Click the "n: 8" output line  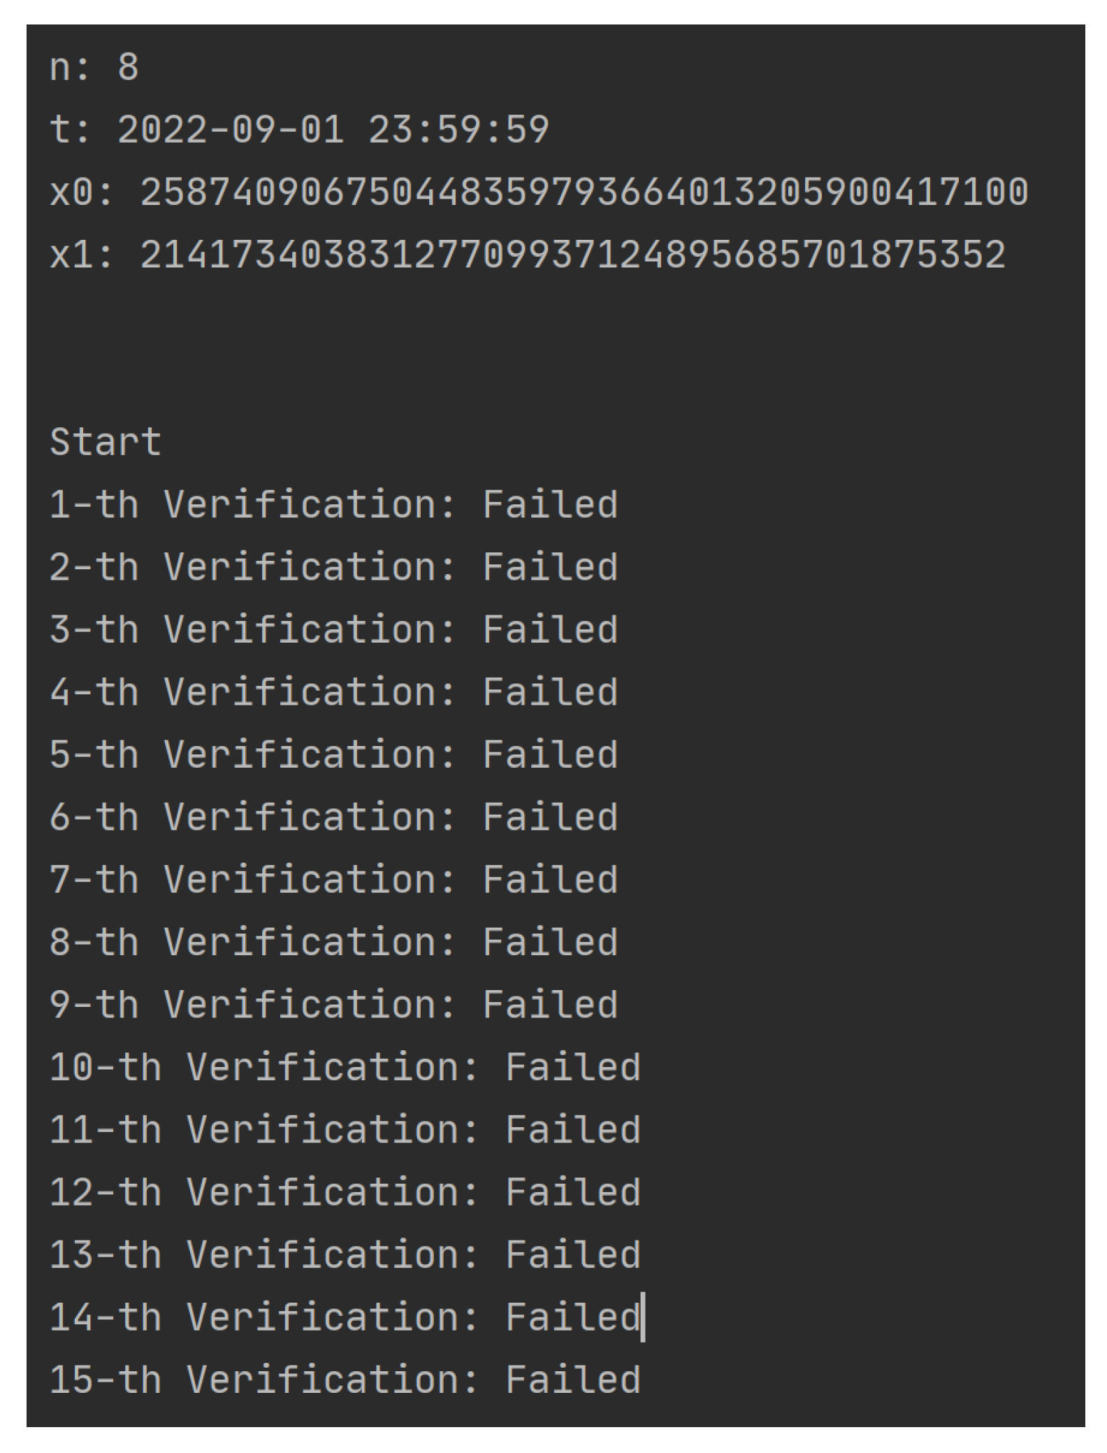pos(94,68)
